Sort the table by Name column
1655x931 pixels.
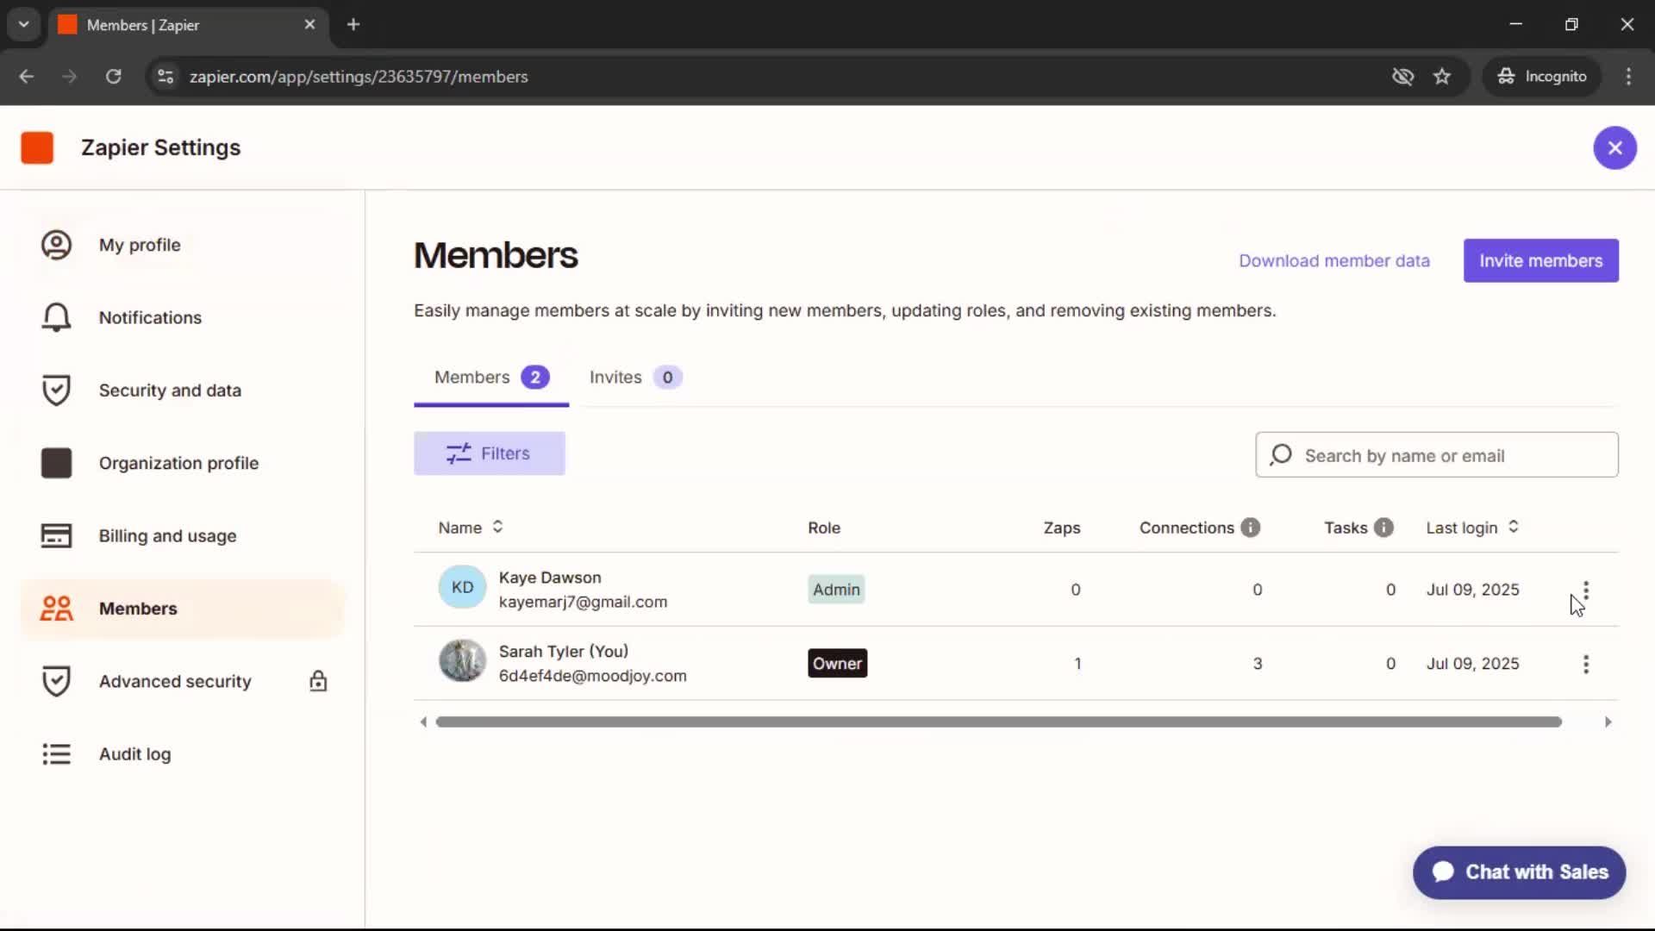tap(471, 528)
